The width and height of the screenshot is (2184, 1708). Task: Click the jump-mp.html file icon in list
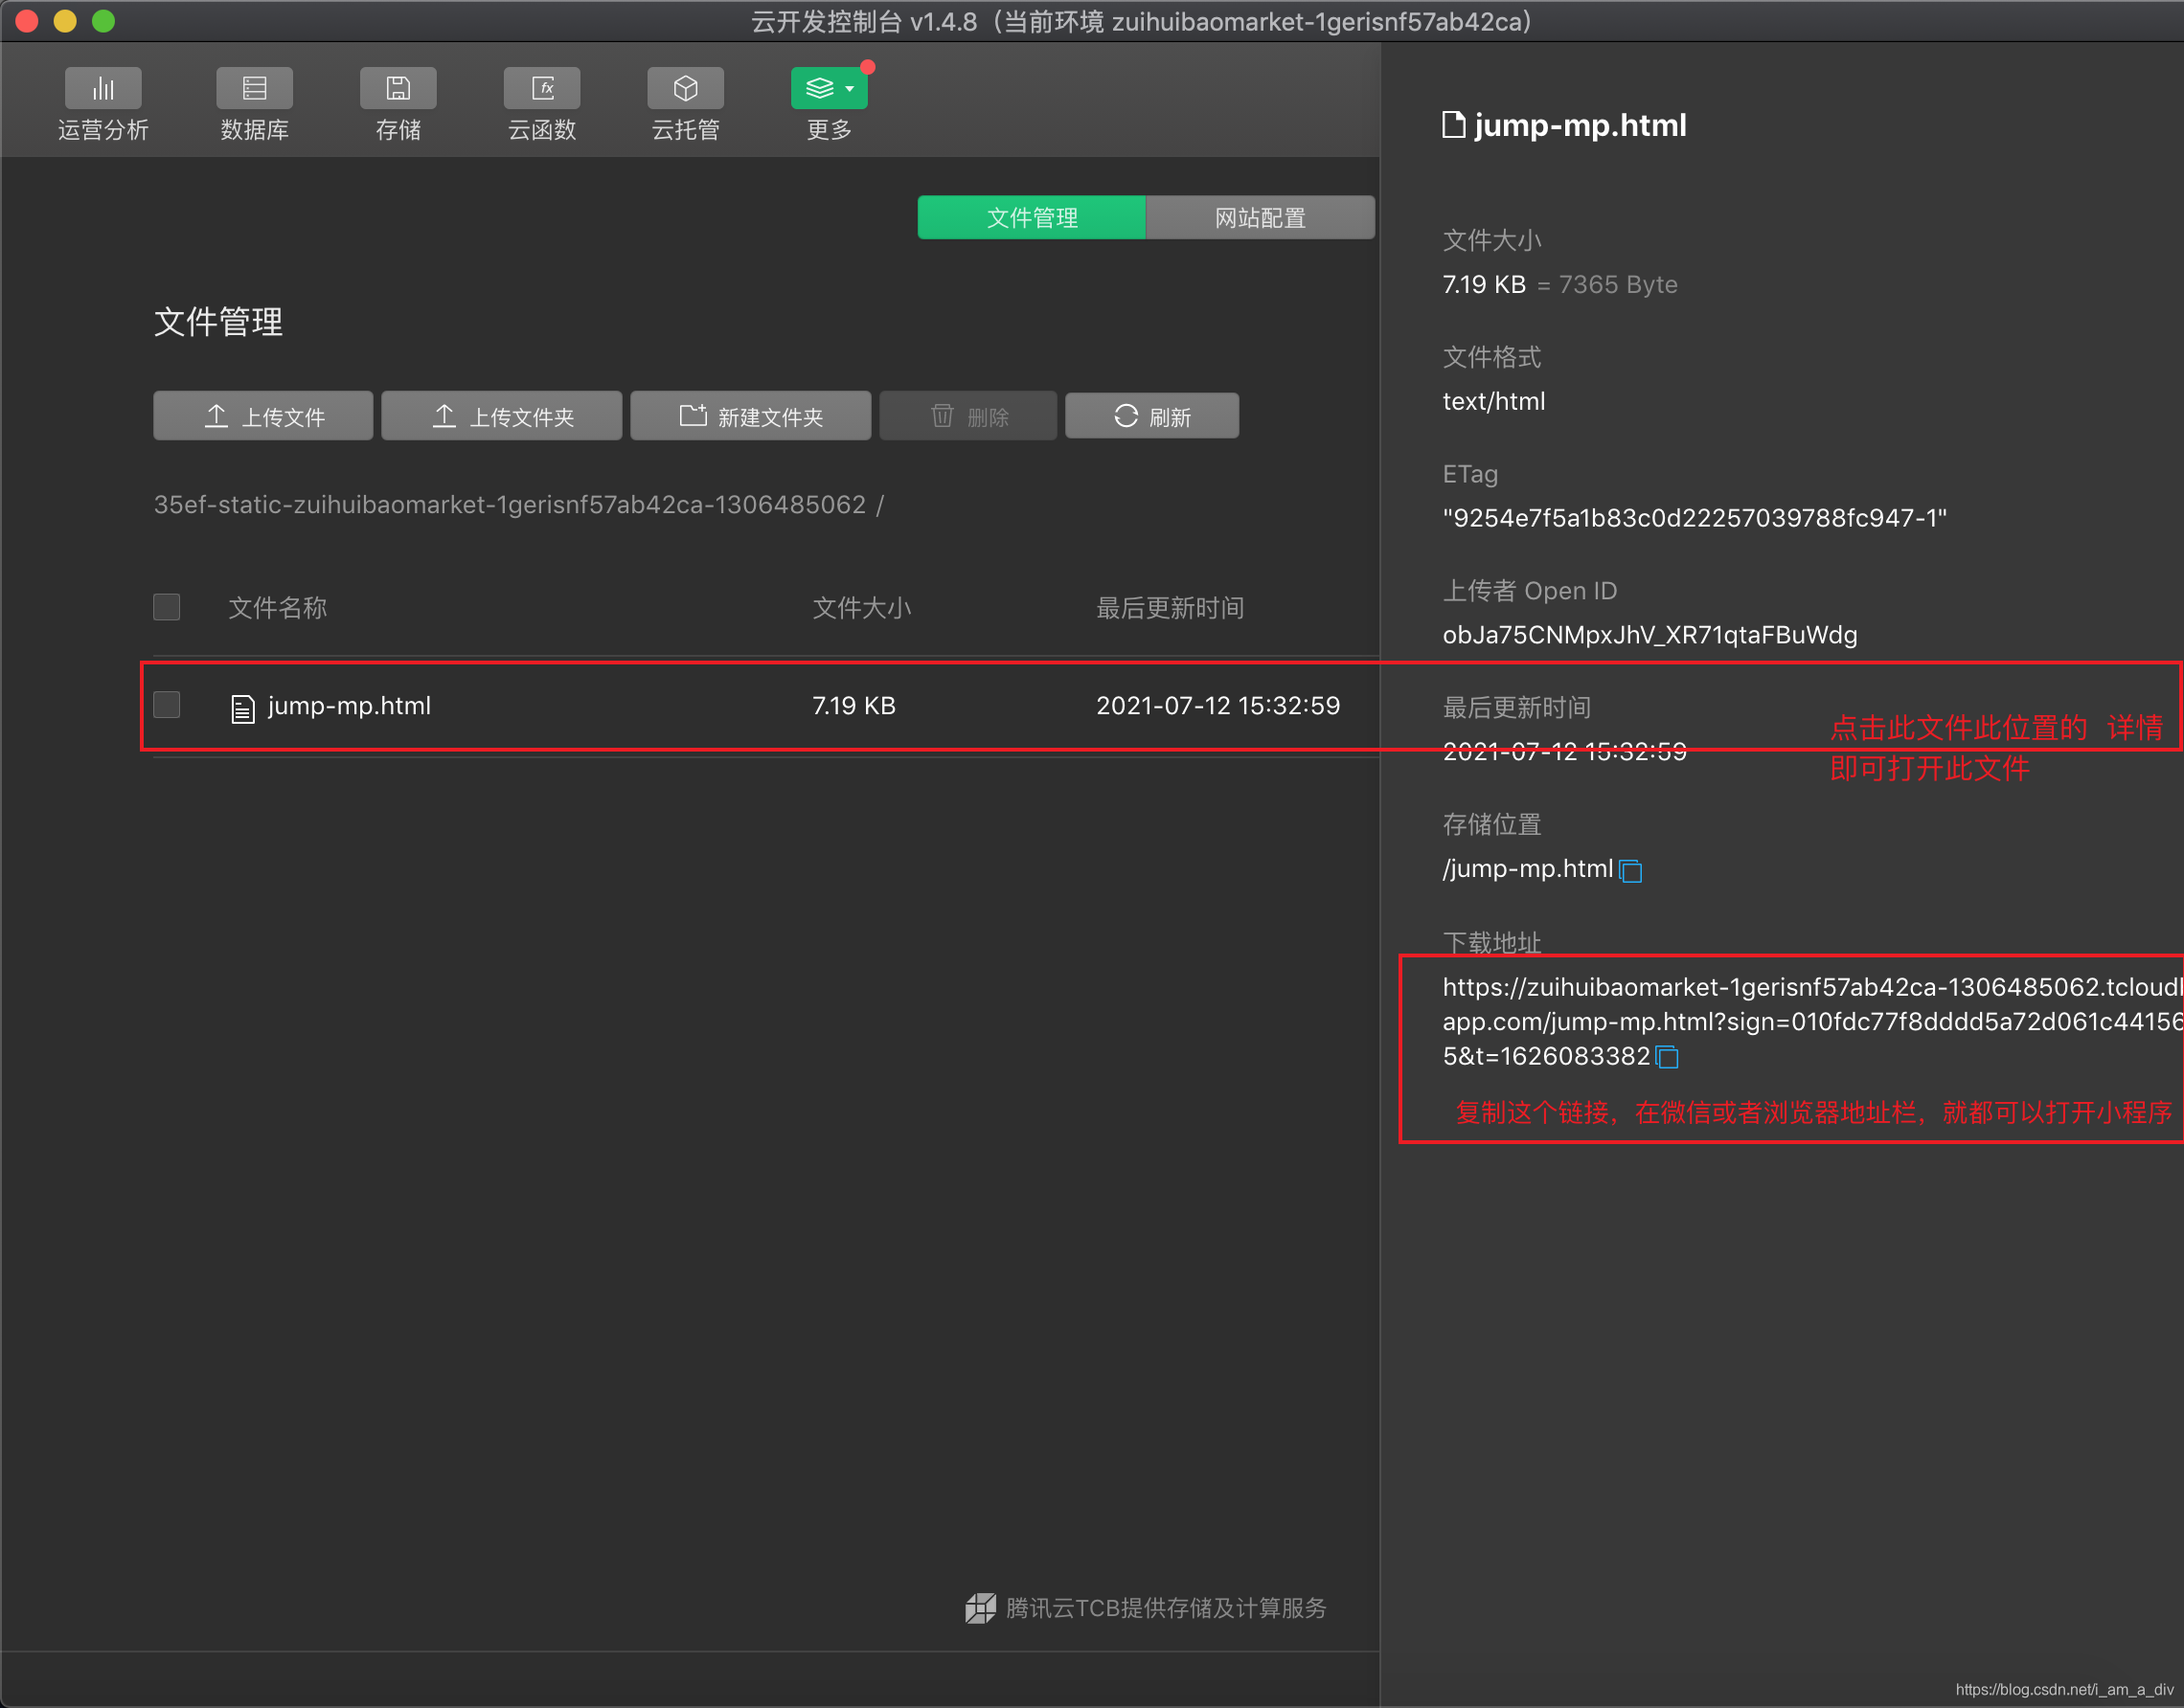(x=242, y=708)
